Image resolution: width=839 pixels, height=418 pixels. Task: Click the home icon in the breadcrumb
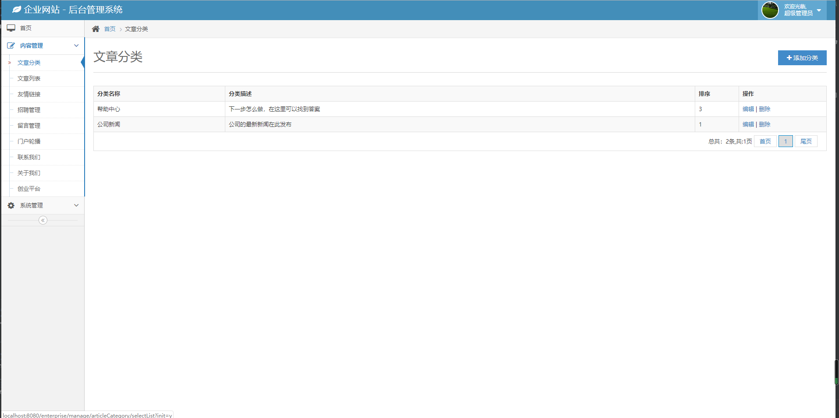[96, 29]
